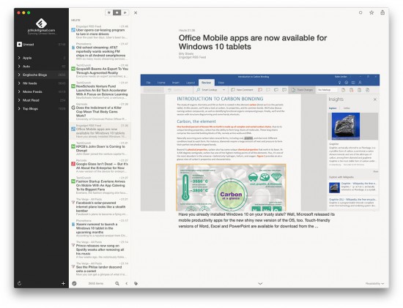Select the Apple folder

(41, 58)
